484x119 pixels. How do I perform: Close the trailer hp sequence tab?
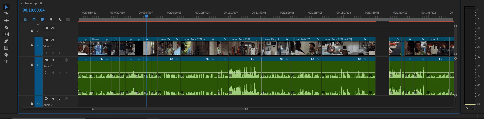22,3
